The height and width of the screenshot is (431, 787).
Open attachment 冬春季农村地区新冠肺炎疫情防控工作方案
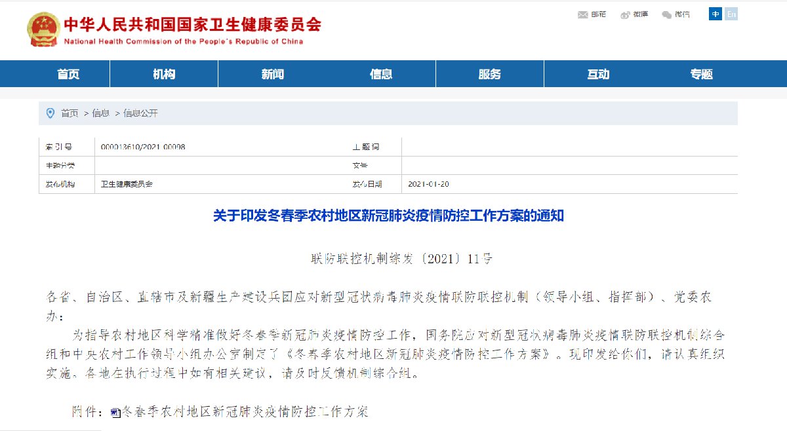245,413
